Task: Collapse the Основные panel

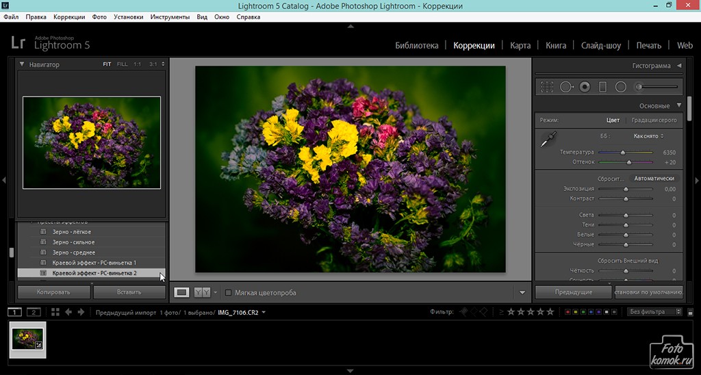Action: coord(679,106)
